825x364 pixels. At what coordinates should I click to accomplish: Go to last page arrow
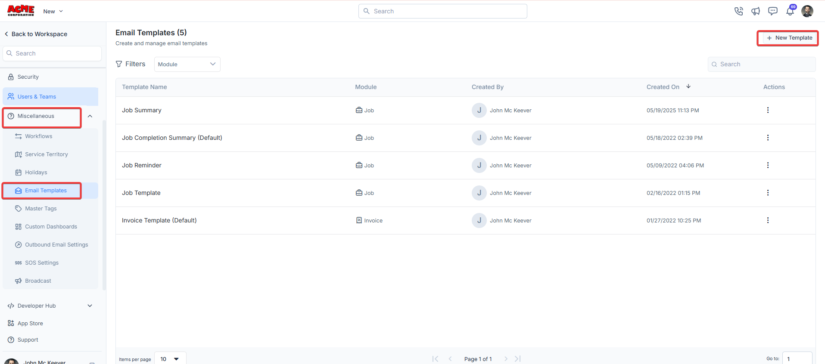pos(518,359)
